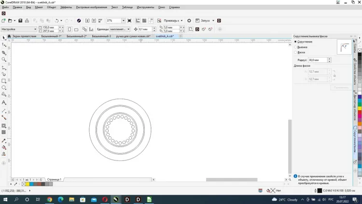362x204 pixels.
Task: Open the Undo history dropdown arrow
Action: click(61, 21)
